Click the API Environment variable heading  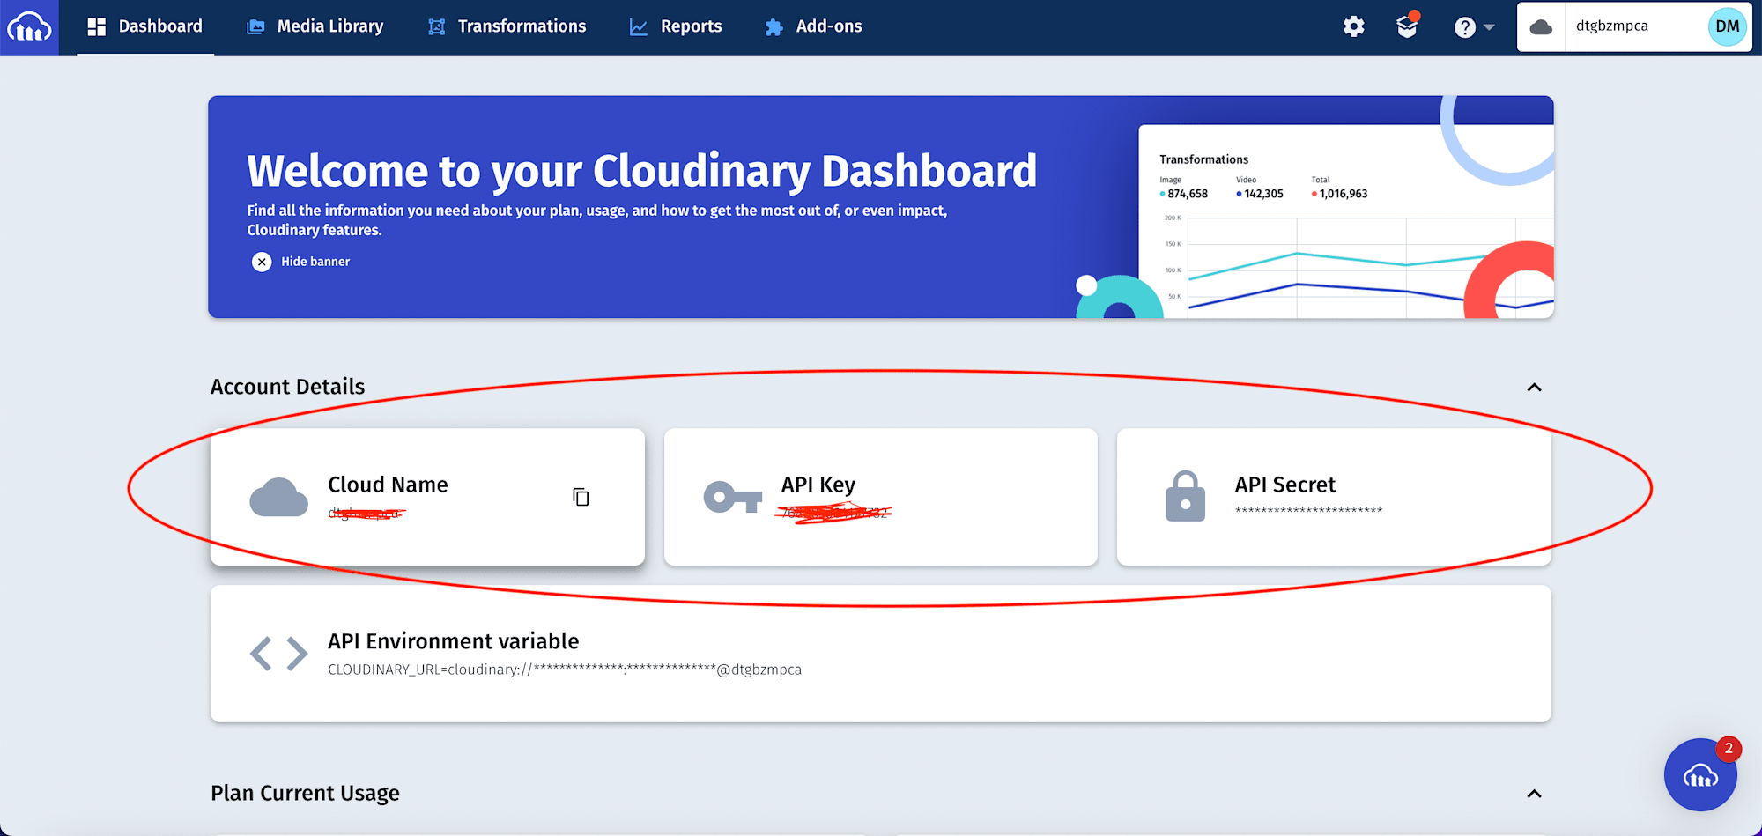(x=454, y=641)
